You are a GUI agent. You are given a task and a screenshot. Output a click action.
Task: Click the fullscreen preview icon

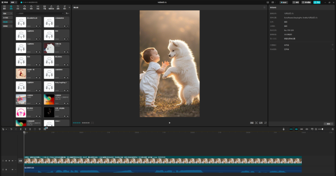point(265,123)
